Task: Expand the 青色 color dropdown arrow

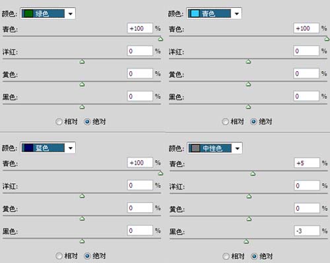Action: (237, 14)
